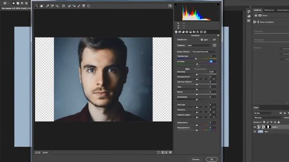Open the HSL Adjustments panel tab icon

[x=187, y=32]
